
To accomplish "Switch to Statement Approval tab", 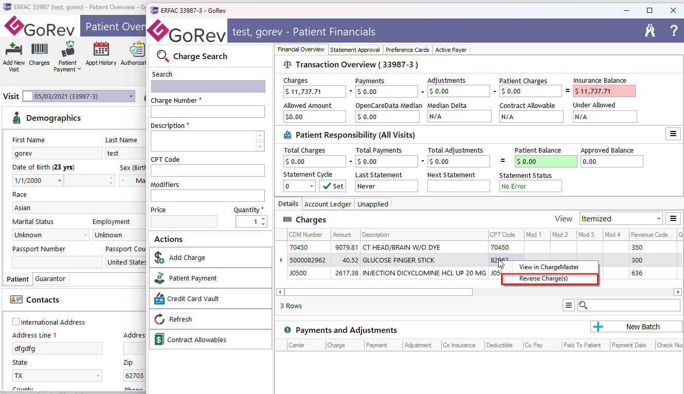I will pyautogui.click(x=355, y=50).
